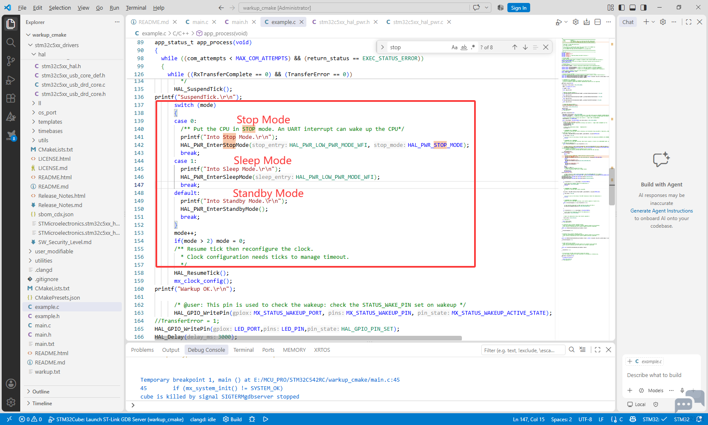Click the Sign In button
The width and height of the screenshot is (708, 425).
tap(519, 8)
